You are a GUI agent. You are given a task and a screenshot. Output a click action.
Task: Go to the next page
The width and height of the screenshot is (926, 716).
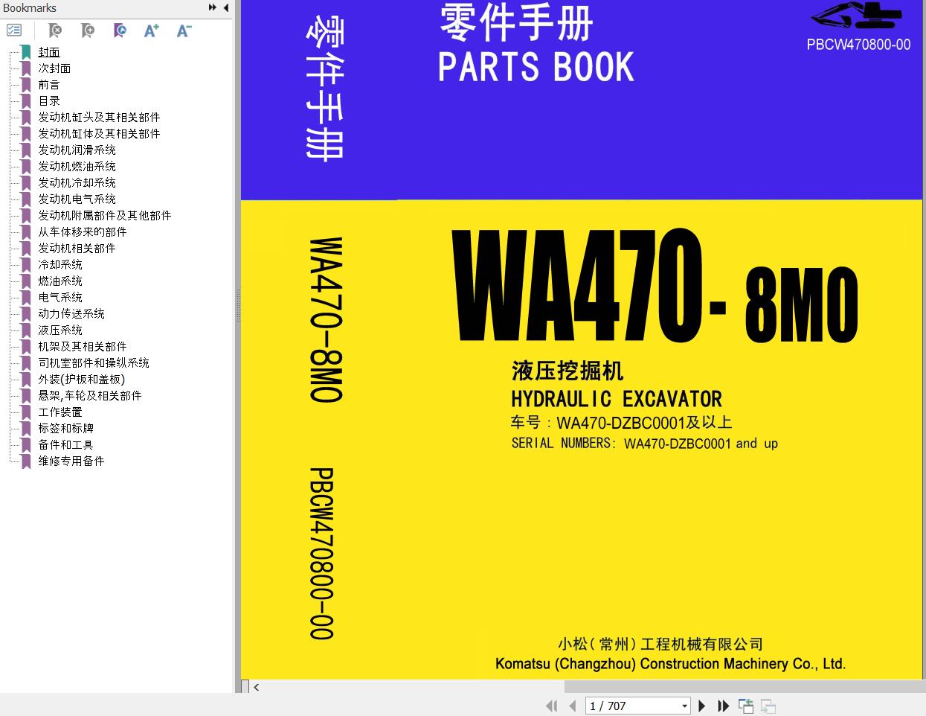point(701,706)
